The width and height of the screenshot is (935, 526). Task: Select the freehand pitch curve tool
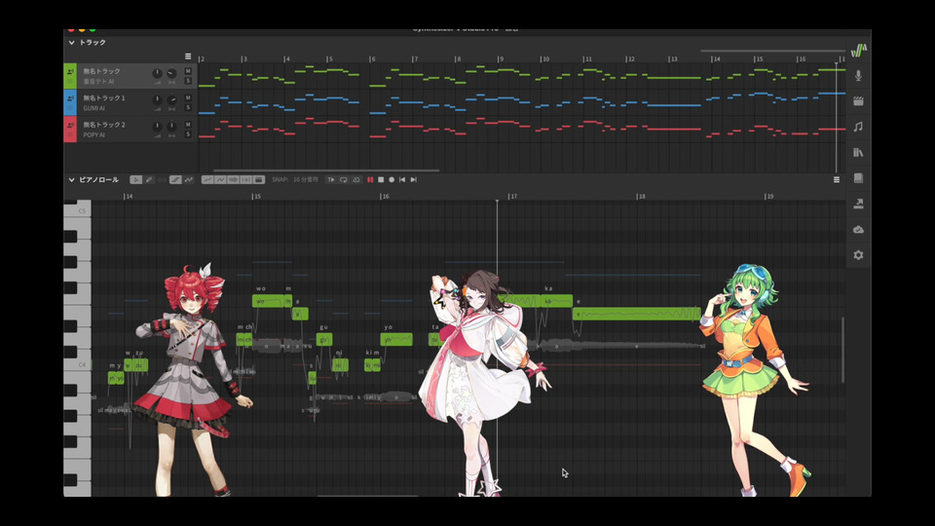point(188,179)
